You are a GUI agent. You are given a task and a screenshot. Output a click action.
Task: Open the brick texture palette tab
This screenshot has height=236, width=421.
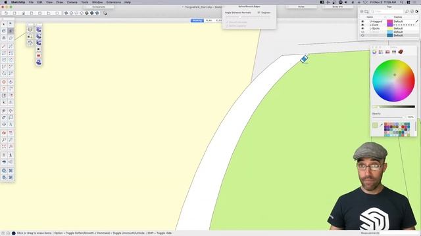(401, 52)
